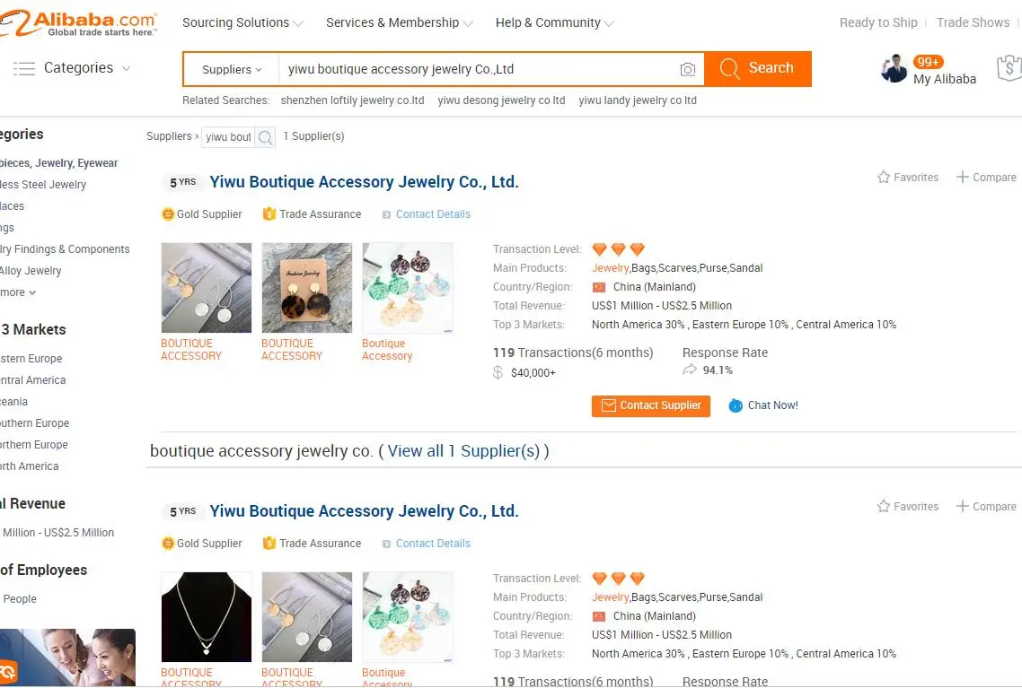This screenshot has height=688, width=1022.
Task: Open Services & Membership menu
Action: click(x=400, y=23)
